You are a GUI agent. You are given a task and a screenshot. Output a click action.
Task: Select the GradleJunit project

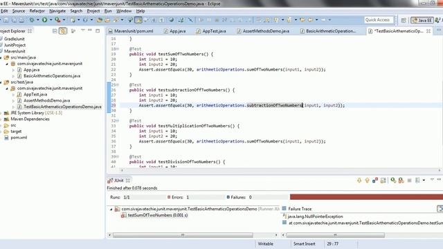coord(14,39)
